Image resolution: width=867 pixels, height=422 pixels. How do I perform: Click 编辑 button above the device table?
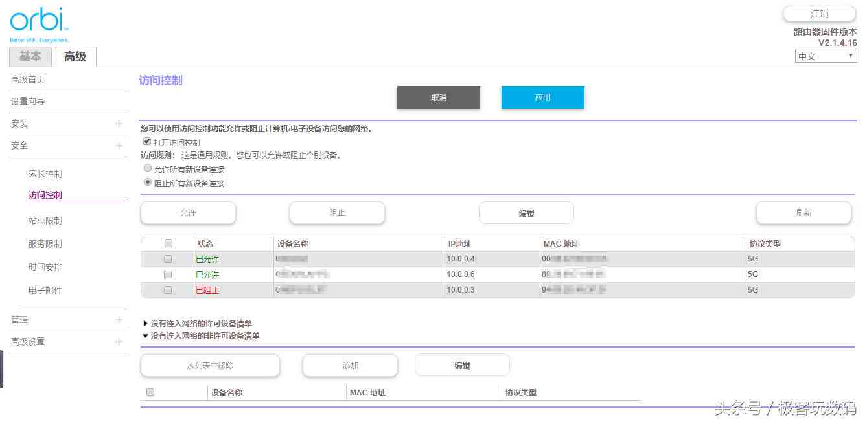(526, 213)
